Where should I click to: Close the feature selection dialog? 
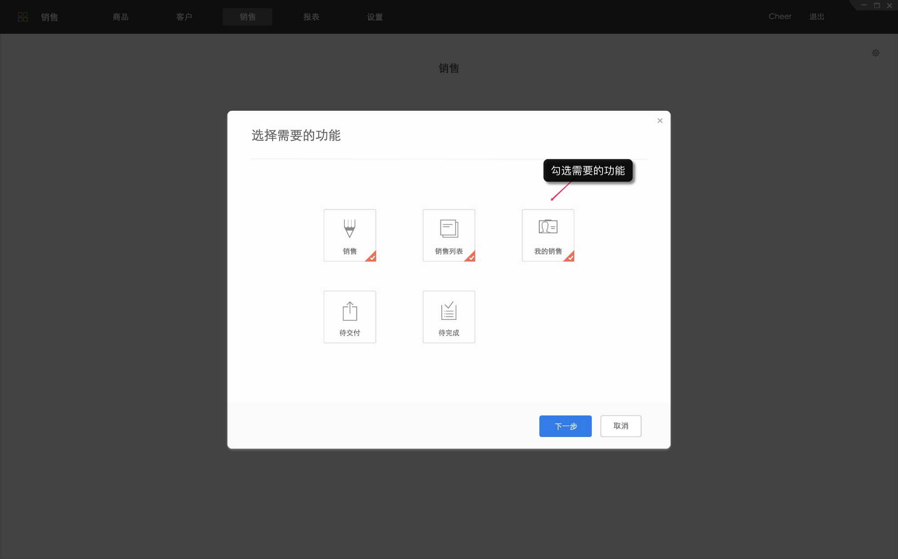[660, 120]
